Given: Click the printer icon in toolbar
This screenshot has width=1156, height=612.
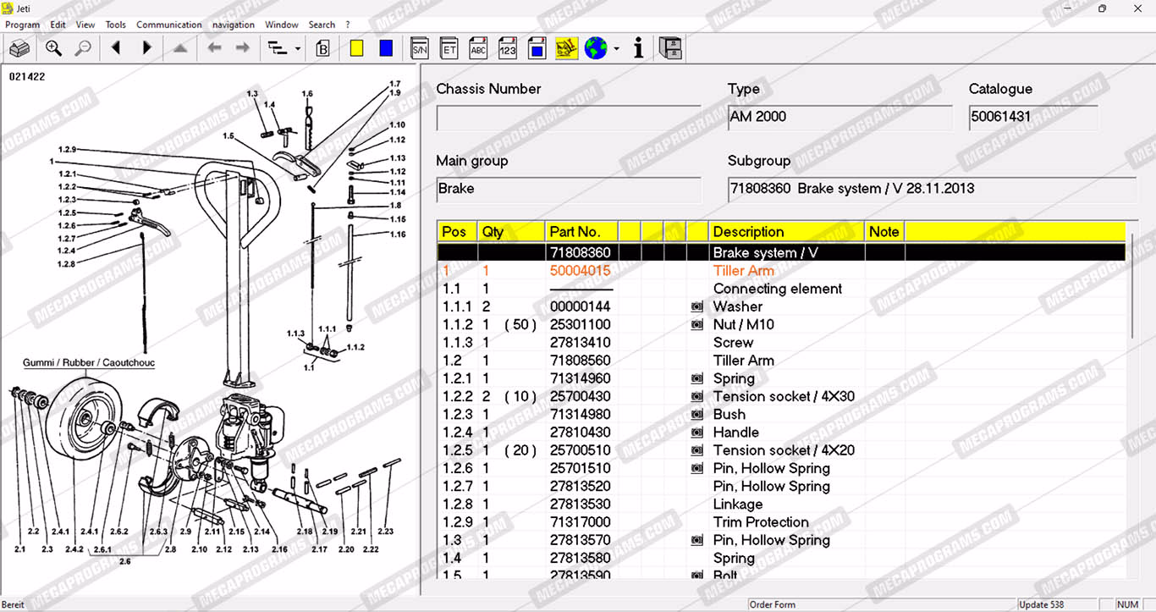Looking at the screenshot, I should coord(19,49).
